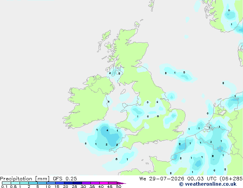Screen dimensions: 243x188
Task: Click the over-50 arrow at legend end
Action: [121, 183]
